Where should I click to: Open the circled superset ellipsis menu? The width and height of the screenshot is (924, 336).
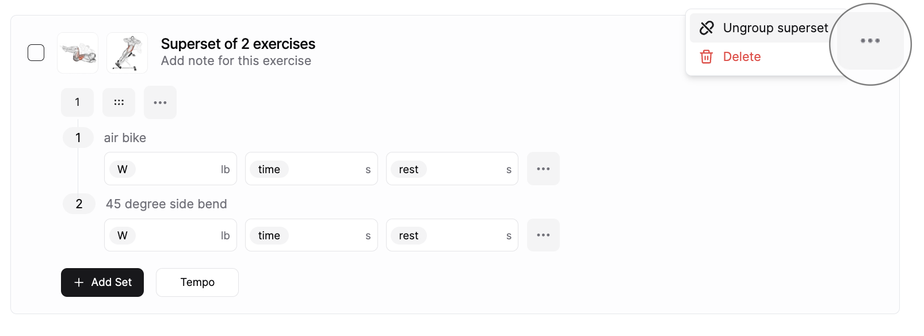click(x=870, y=41)
